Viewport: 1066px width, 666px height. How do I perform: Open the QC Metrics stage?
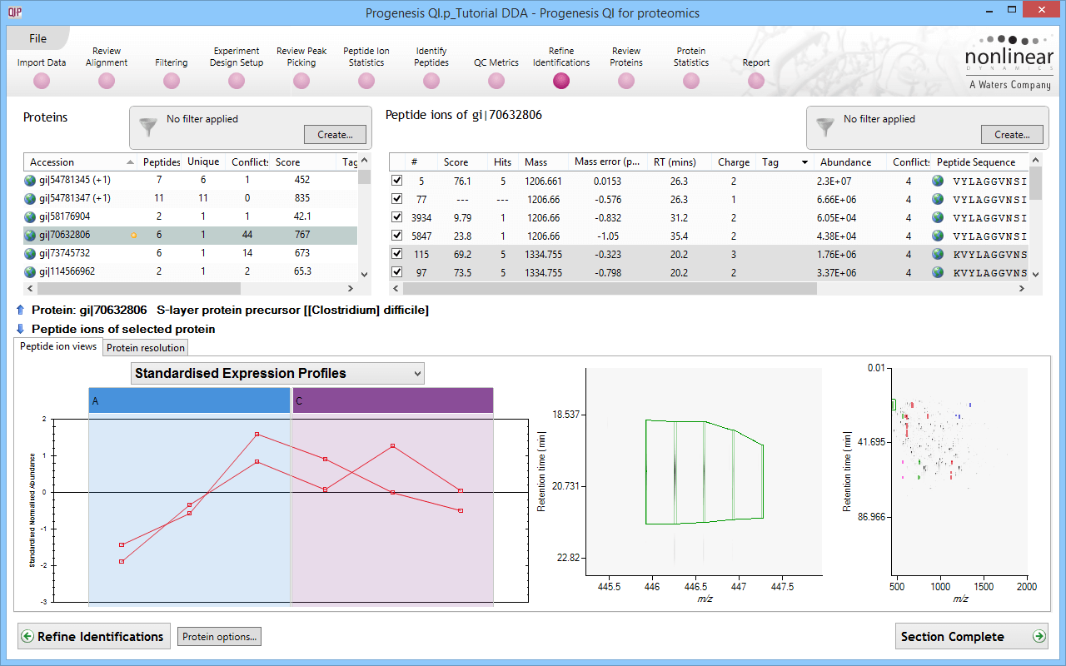click(496, 81)
